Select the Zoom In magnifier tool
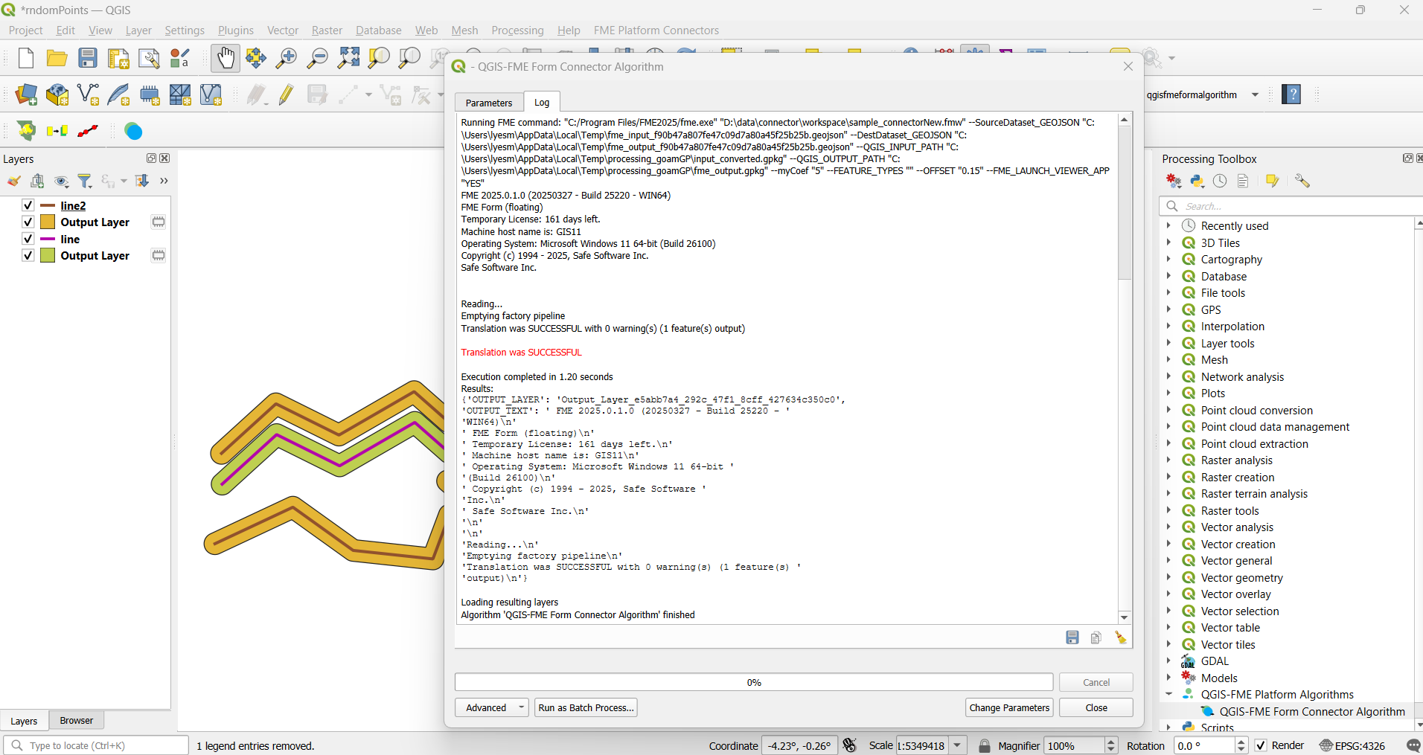The image size is (1423, 755). coord(287,58)
